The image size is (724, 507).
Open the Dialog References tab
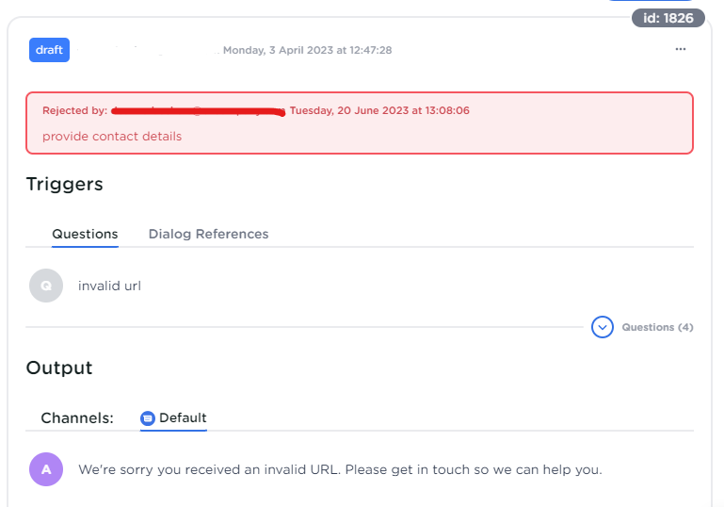[x=208, y=234]
